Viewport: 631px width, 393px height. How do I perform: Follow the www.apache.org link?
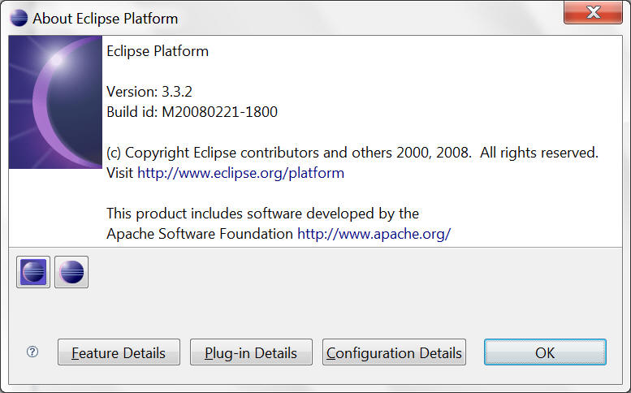[374, 234]
